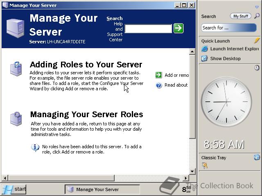262x196 pixels.
Task: Click the horizontal scrollbar left arrow
Action: coord(5,178)
